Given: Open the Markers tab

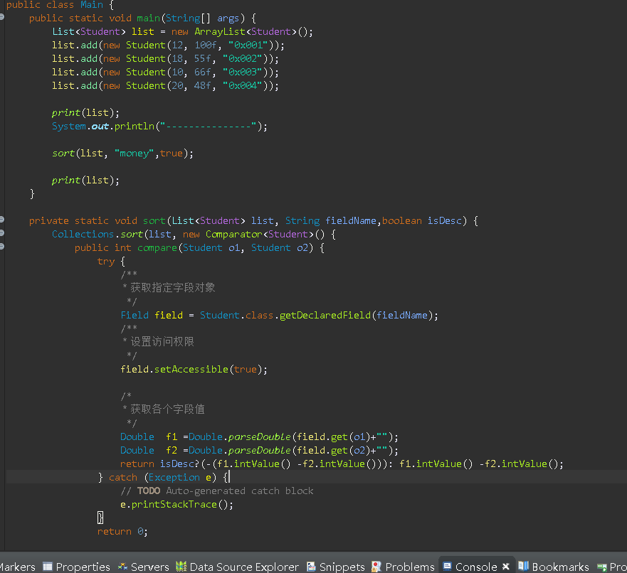Looking at the screenshot, I should 17,567.
